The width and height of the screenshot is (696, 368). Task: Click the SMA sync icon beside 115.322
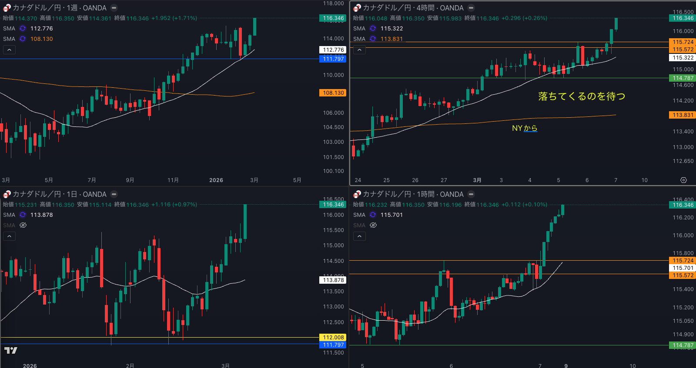pos(373,29)
